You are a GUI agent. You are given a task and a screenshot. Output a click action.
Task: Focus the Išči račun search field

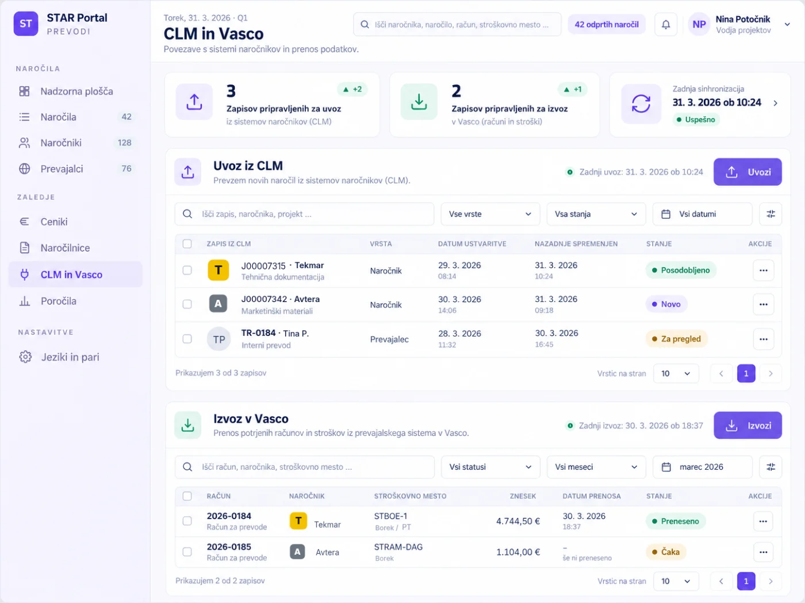point(305,467)
